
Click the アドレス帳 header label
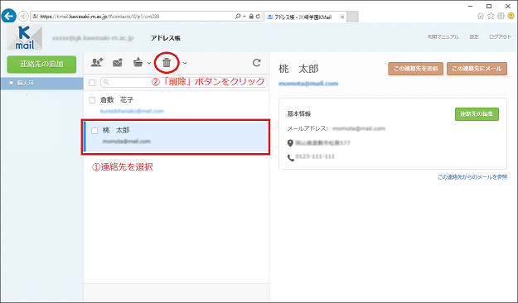[166, 38]
